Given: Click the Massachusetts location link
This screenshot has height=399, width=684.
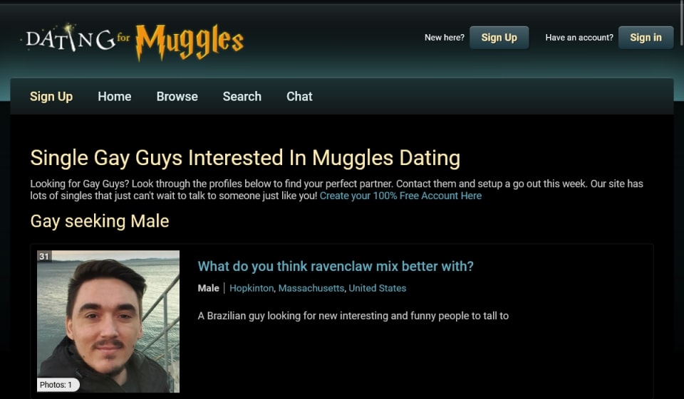Looking at the screenshot, I should (311, 288).
